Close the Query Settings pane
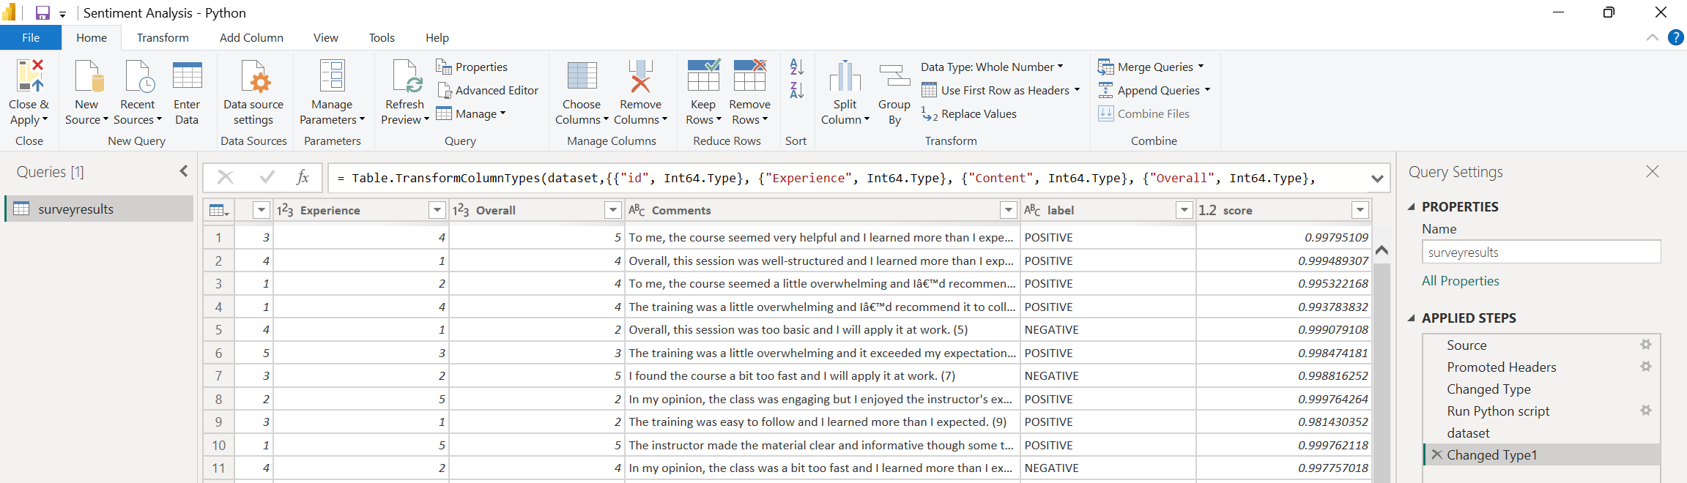Screen dimensions: 1687x483 pos(1653,171)
